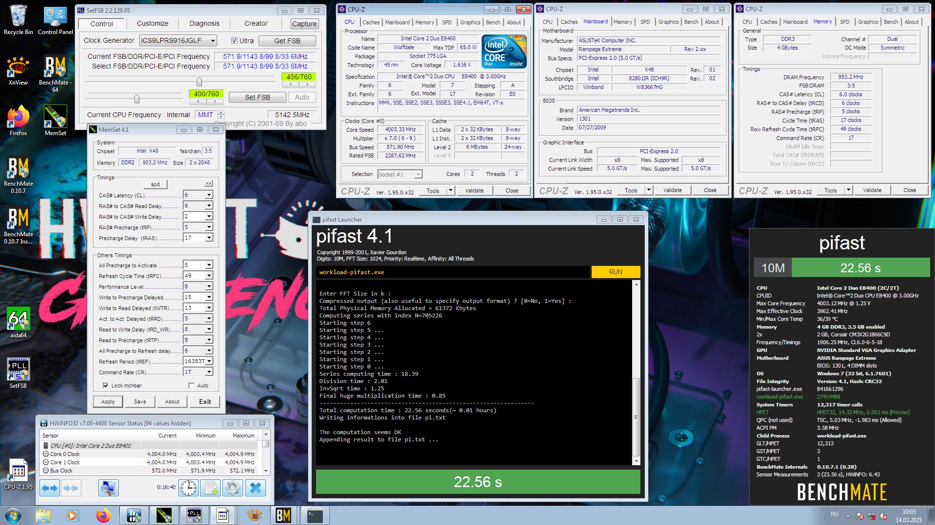Open Creator tab in SetFSB
This screenshot has width=935, height=525.
pos(256,23)
